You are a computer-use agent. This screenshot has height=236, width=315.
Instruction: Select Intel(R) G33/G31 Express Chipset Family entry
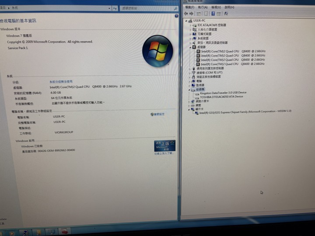tap(245, 112)
